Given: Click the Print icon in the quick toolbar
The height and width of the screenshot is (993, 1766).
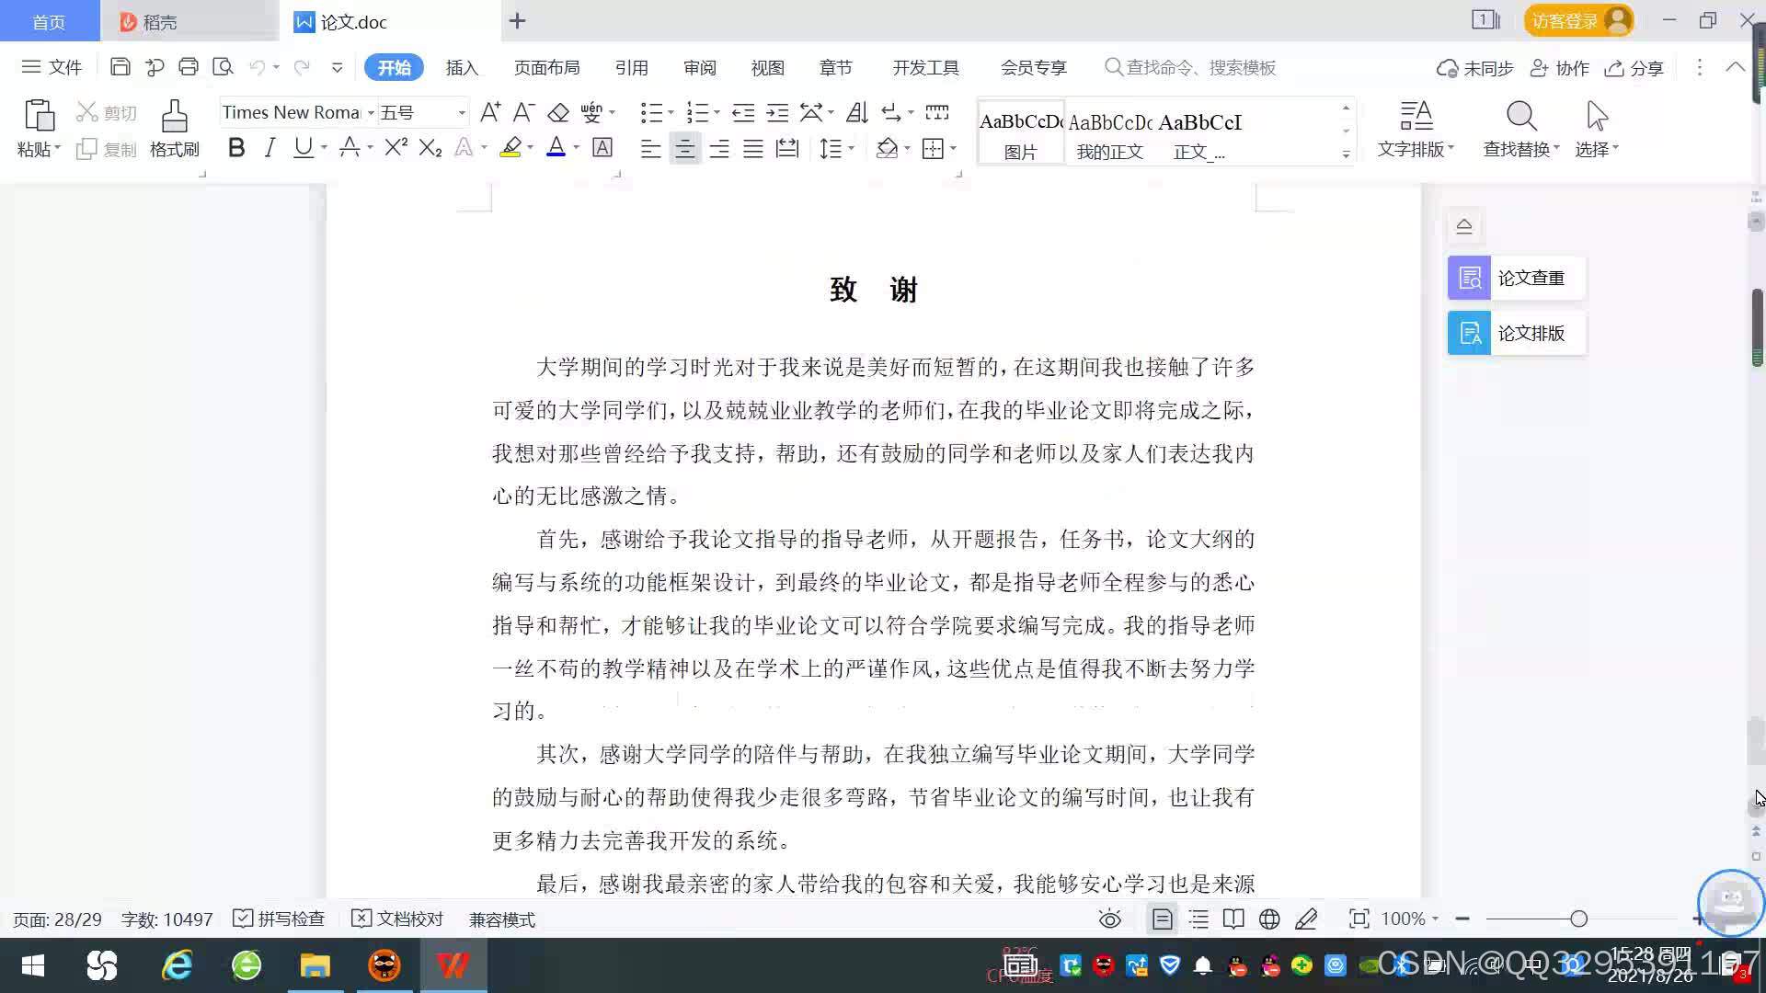Looking at the screenshot, I should (189, 67).
